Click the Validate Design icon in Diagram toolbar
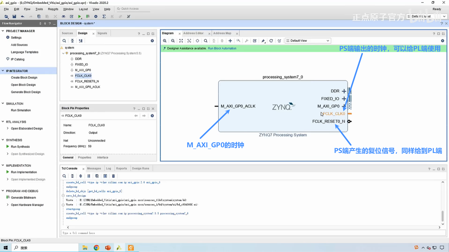Viewport: 449px width, 252px height. (255, 41)
